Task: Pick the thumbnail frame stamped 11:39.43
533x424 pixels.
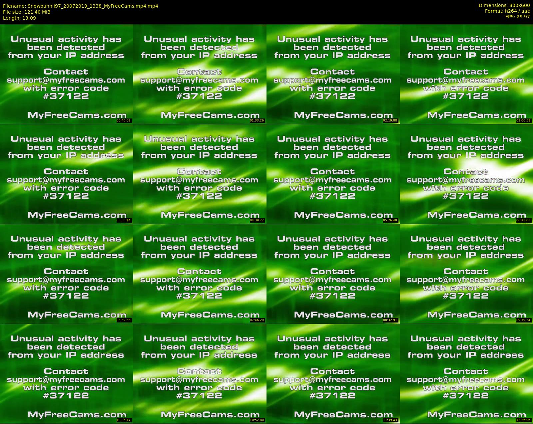Action: (333, 373)
